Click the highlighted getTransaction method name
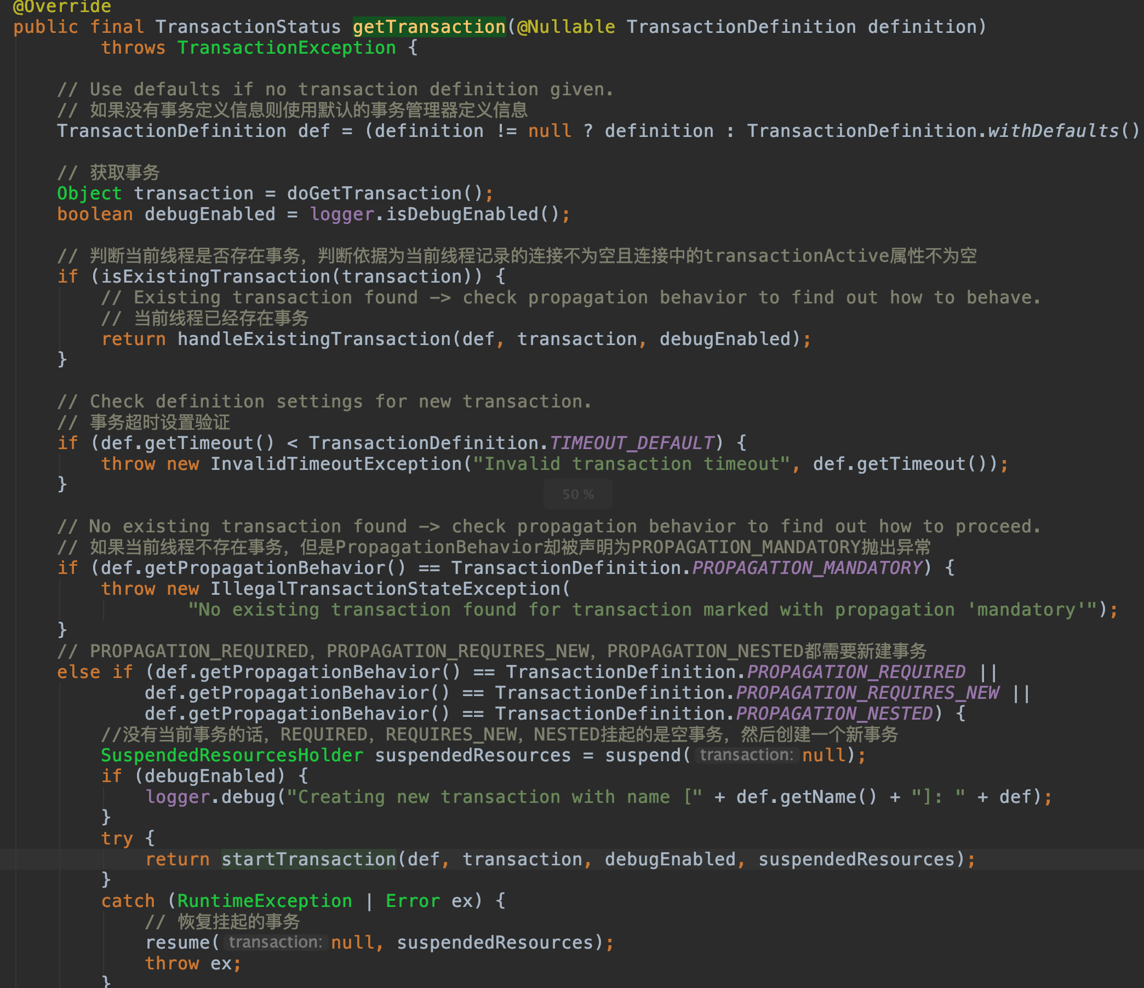Viewport: 1144px width, 988px height. click(429, 26)
